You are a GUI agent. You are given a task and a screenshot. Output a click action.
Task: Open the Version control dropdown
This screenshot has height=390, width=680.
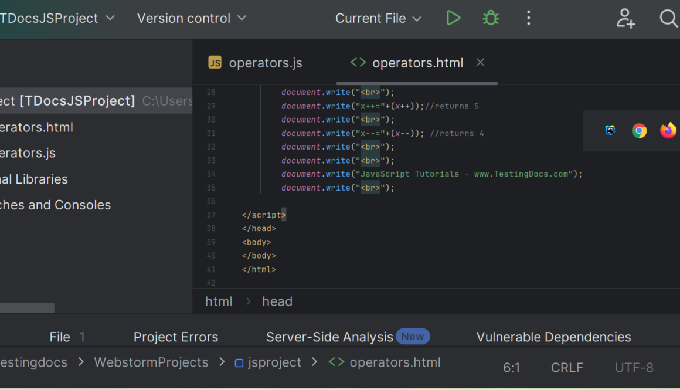[191, 19]
